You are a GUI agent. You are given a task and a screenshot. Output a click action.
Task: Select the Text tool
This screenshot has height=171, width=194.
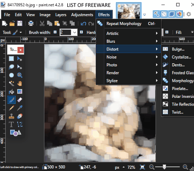11,124
